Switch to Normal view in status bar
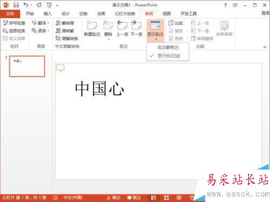 153,198
